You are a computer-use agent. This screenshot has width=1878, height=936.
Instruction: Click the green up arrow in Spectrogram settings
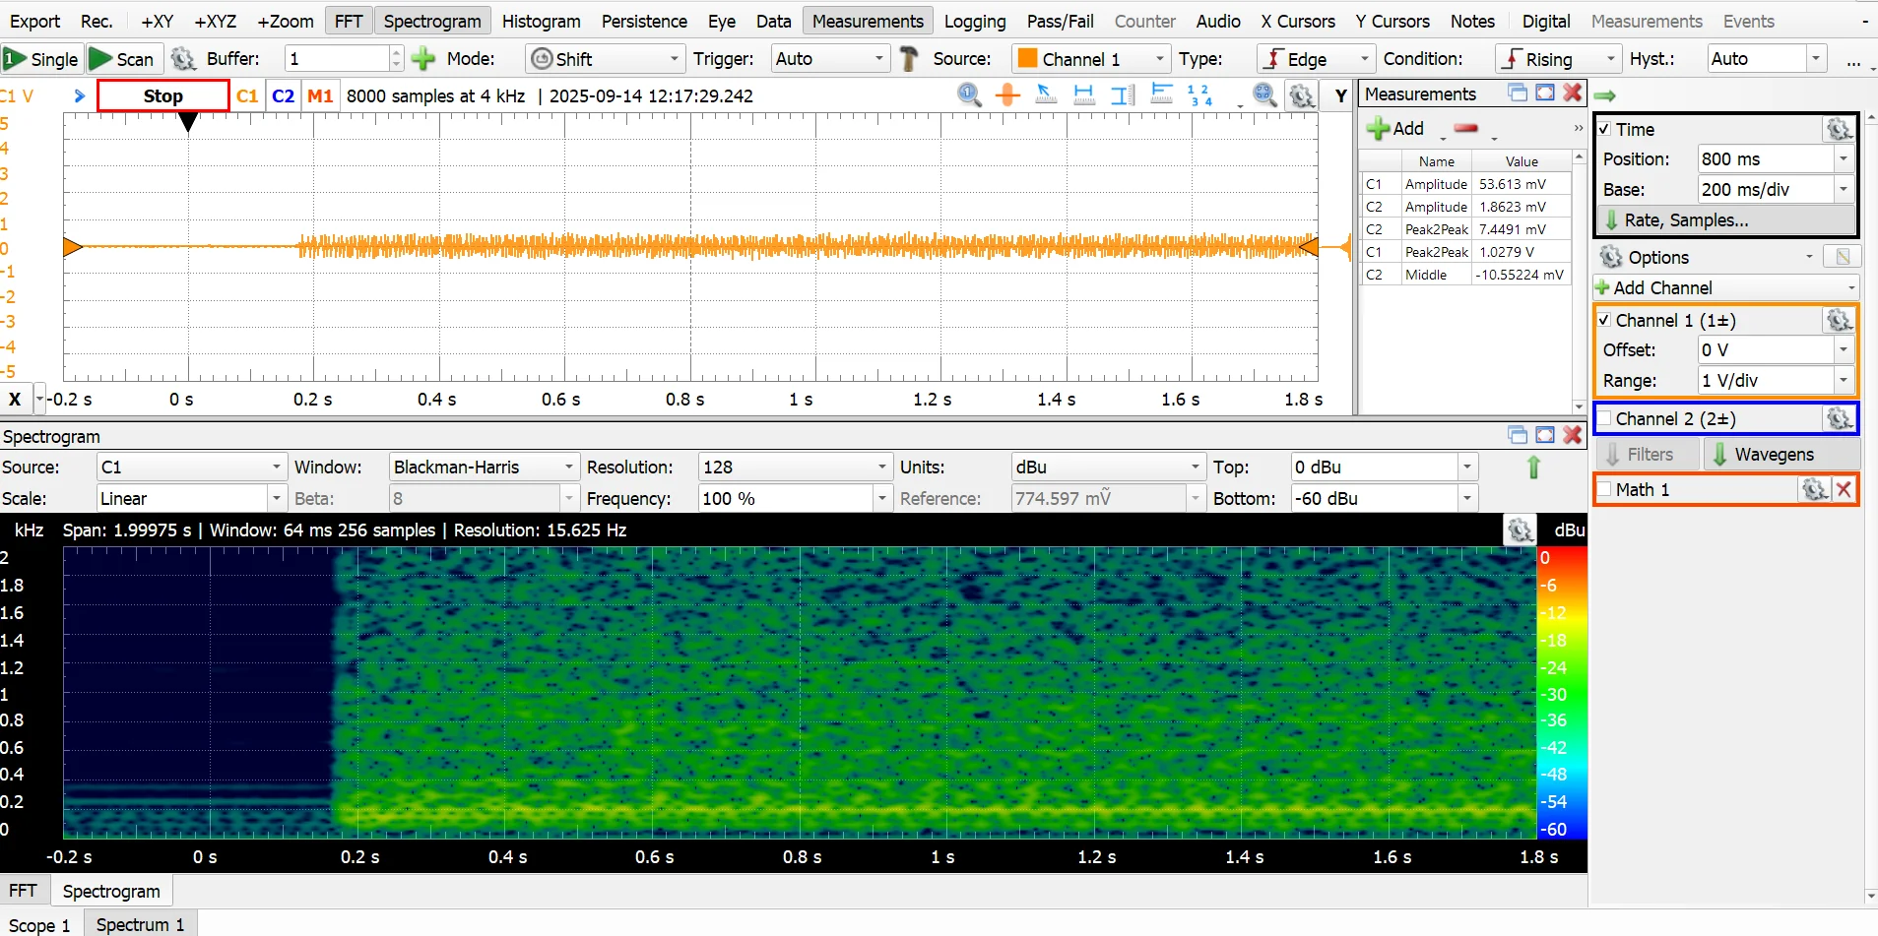click(1533, 468)
